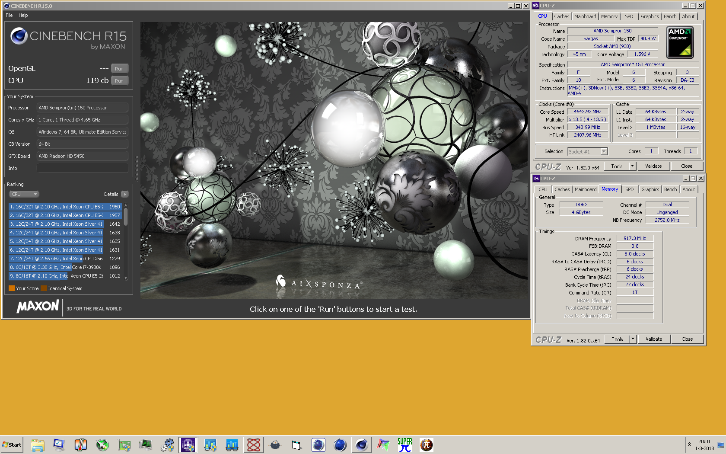Click the DRAM Frequency 917.3 MHz value
Viewport: 726px width, 454px height.
pyautogui.click(x=635, y=238)
